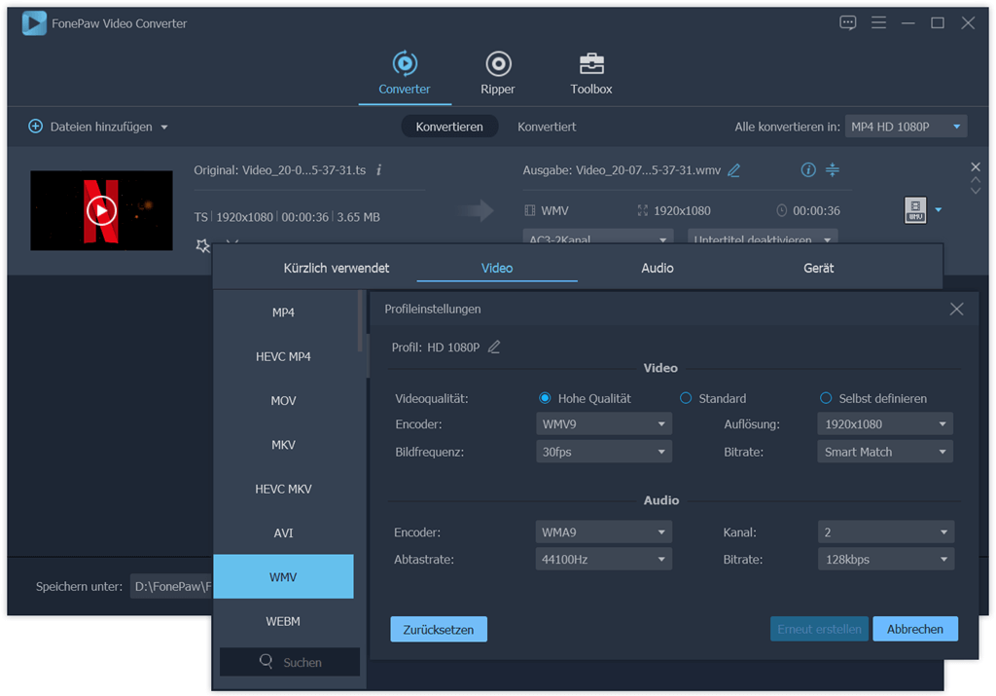Click the Erneut erstellen button

819,629
